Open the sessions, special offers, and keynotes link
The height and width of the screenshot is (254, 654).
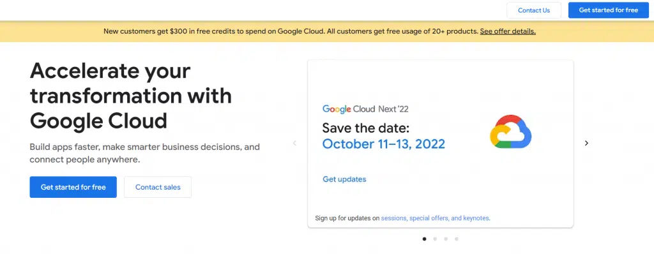[435, 218]
